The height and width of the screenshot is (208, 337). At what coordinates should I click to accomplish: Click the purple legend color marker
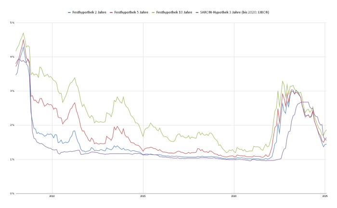pyautogui.click(x=197, y=12)
